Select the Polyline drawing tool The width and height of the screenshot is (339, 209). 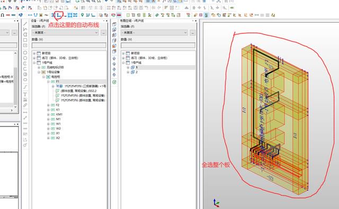[x=25, y=29]
